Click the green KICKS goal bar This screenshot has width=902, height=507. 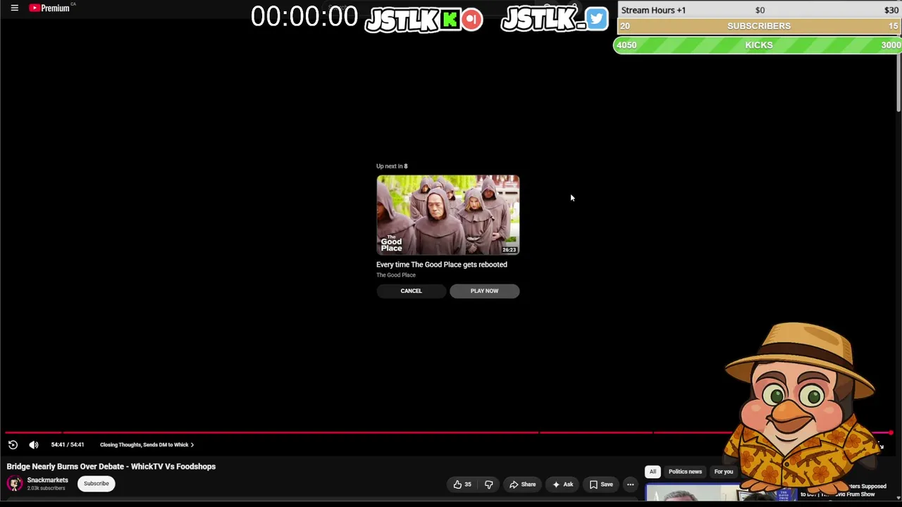pos(758,45)
